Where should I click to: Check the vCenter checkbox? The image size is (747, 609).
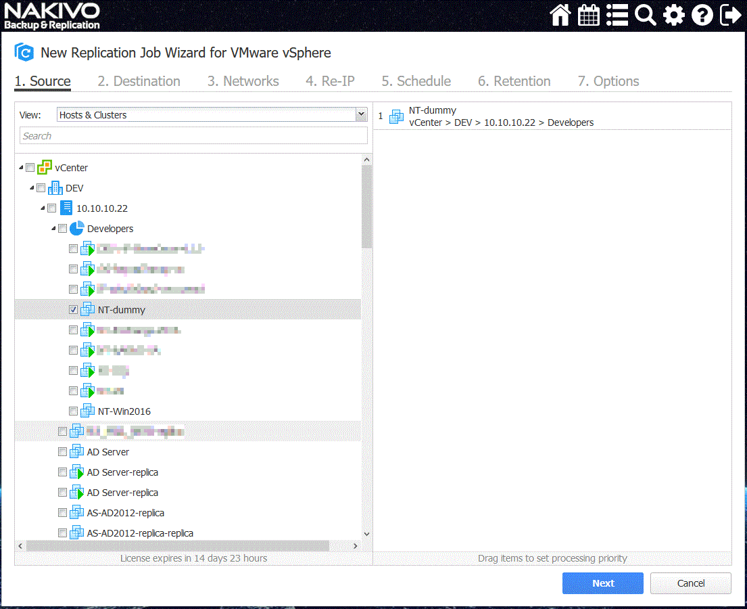click(x=30, y=167)
